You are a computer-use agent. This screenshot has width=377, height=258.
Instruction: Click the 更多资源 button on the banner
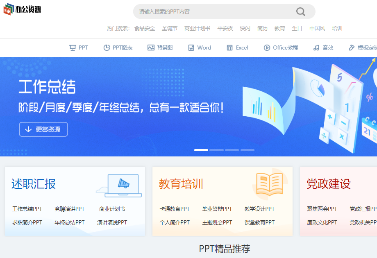coord(43,129)
